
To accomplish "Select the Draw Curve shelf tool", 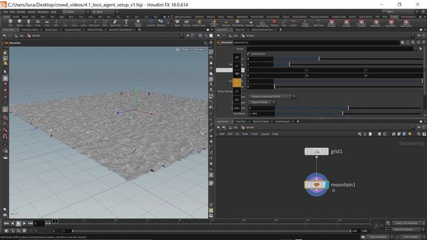I will (94, 22).
